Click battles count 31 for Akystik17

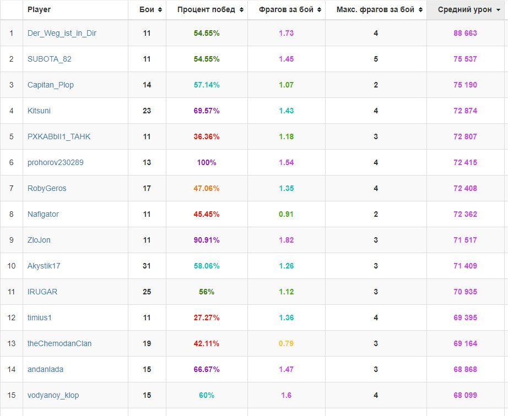pos(147,266)
